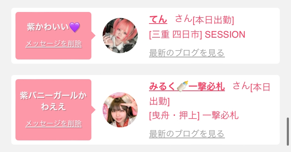This screenshot has height=152, width=291.
Task: View latest blog for てん
Action: click(187, 53)
